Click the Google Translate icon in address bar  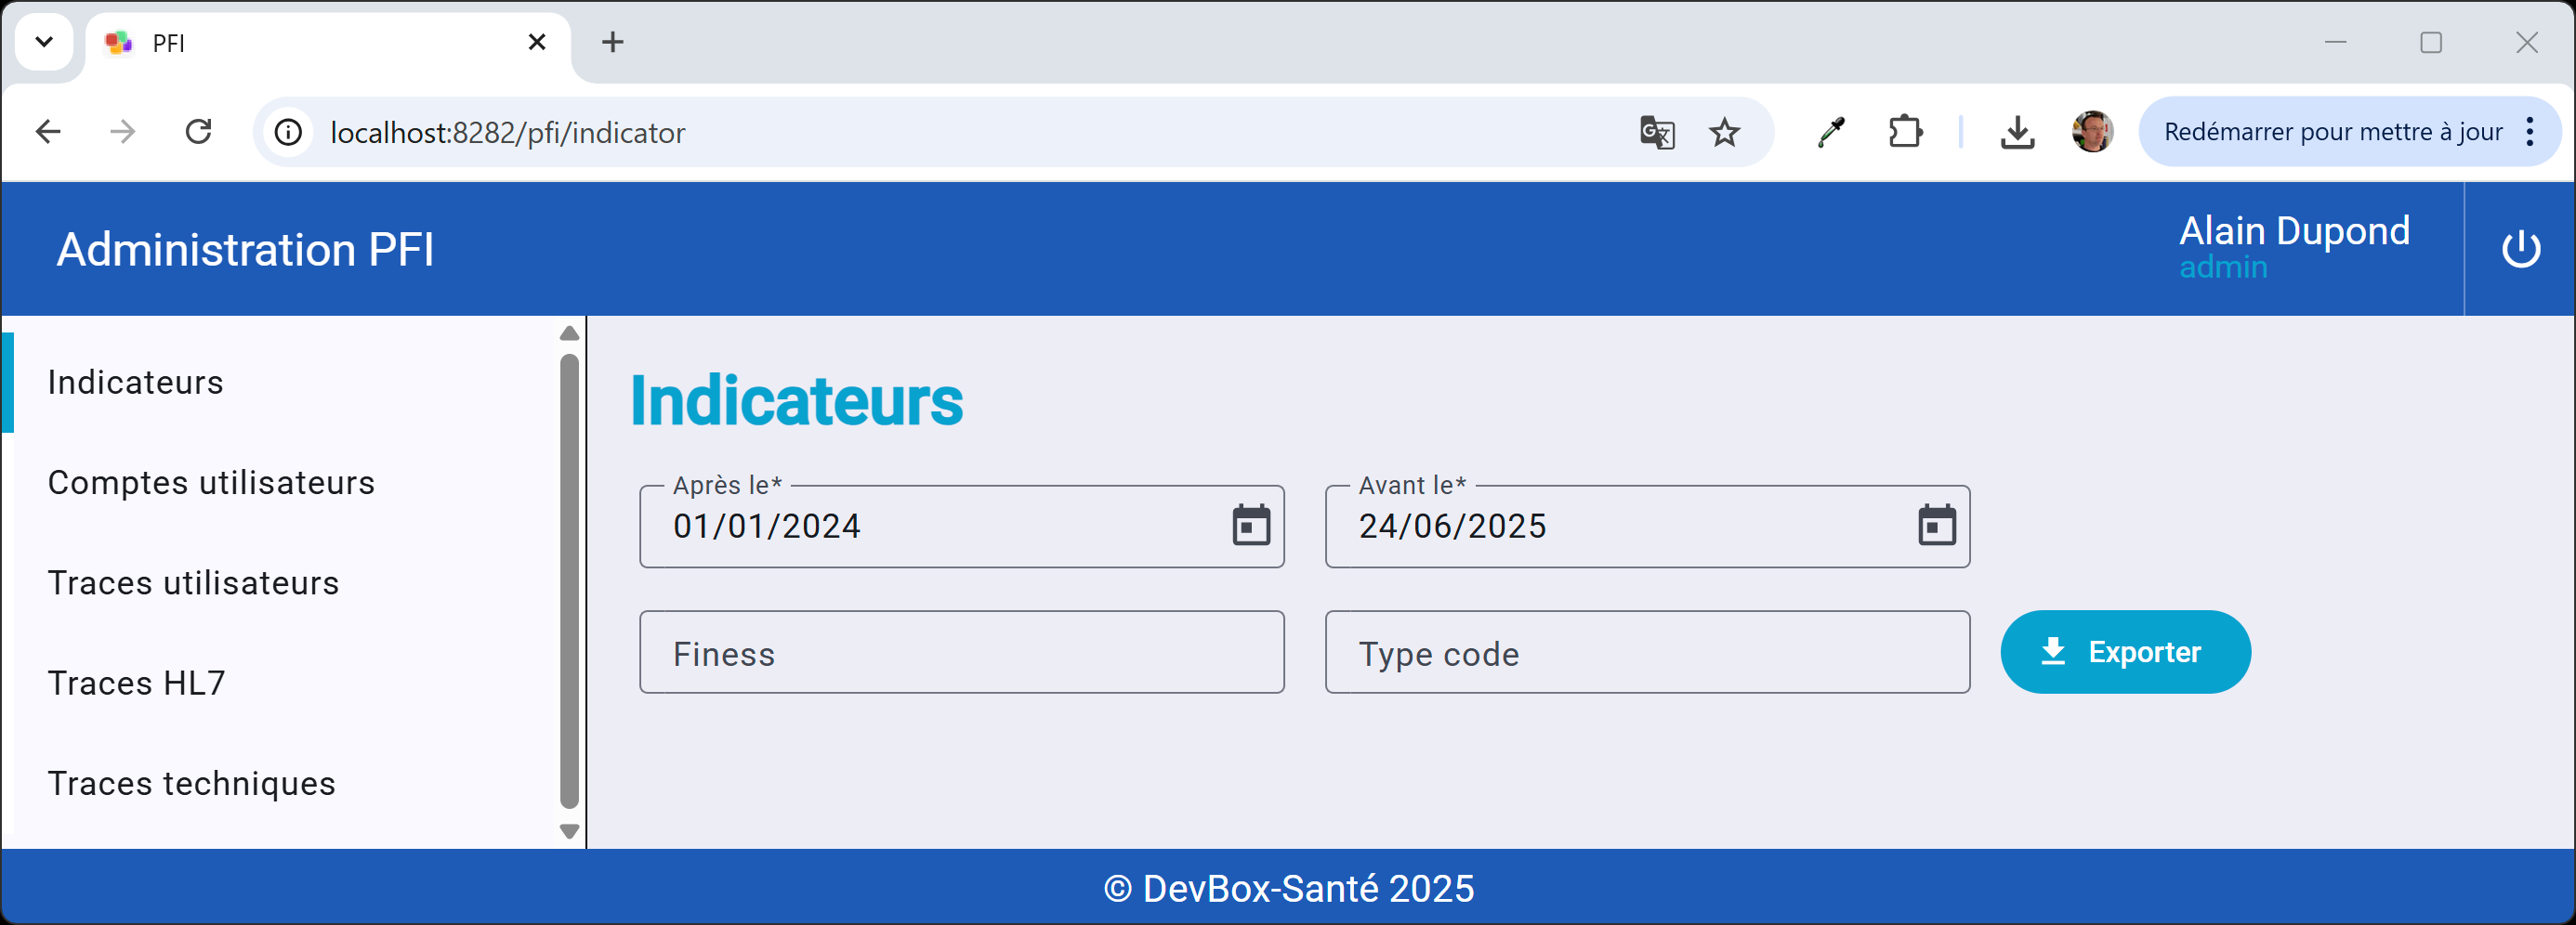(1656, 132)
